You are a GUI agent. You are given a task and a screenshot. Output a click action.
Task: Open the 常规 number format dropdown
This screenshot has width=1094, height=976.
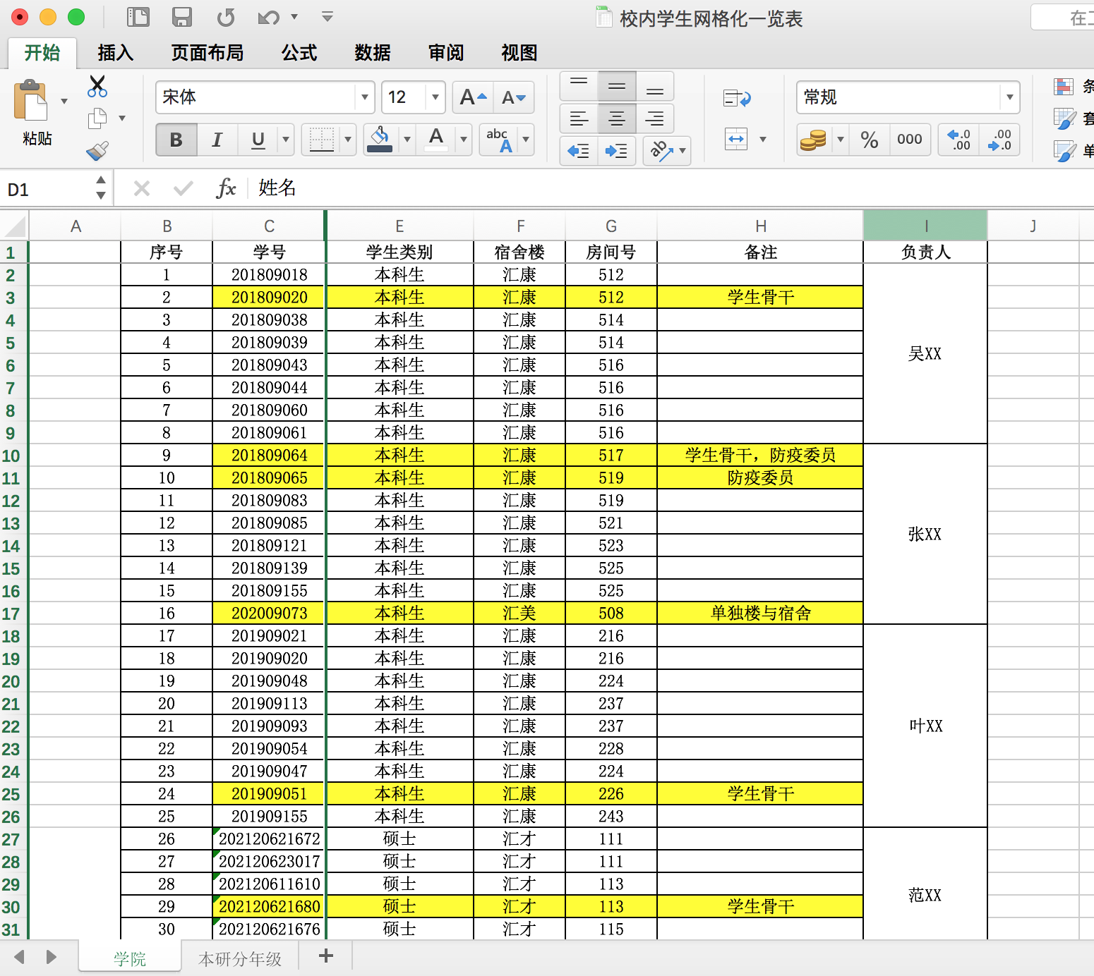click(x=1011, y=97)
